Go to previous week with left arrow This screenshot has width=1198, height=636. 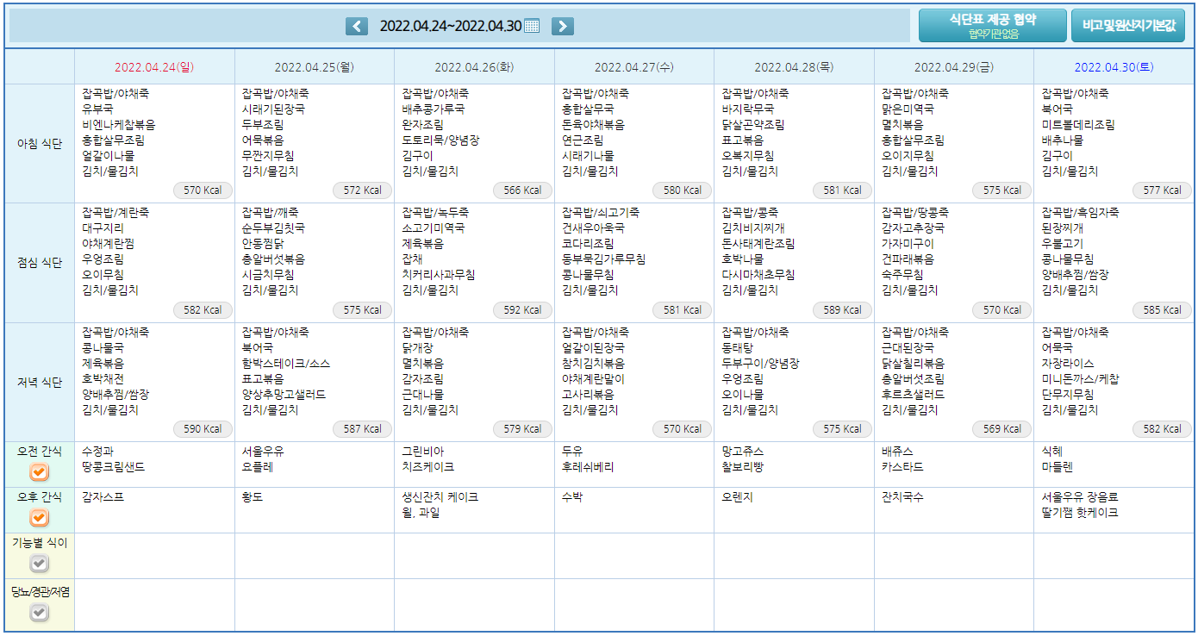click(357, 26)
